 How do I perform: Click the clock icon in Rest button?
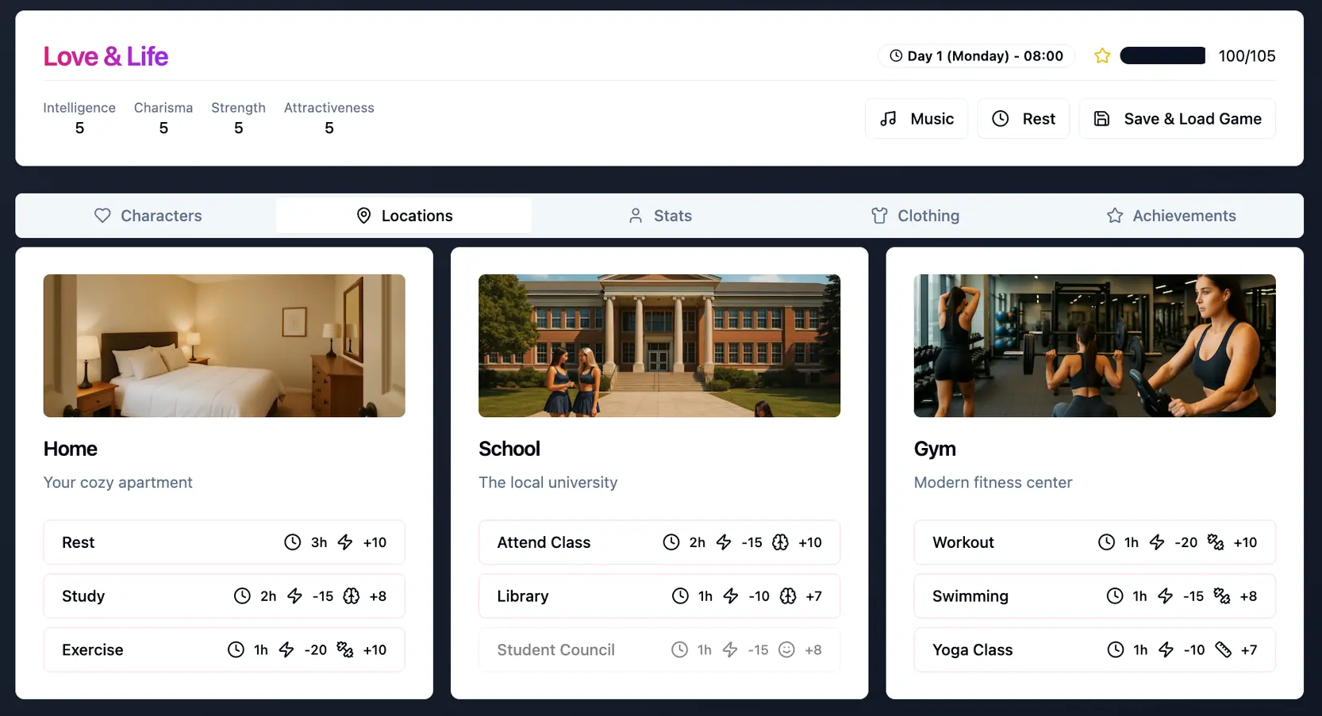tap(1000, 119)
